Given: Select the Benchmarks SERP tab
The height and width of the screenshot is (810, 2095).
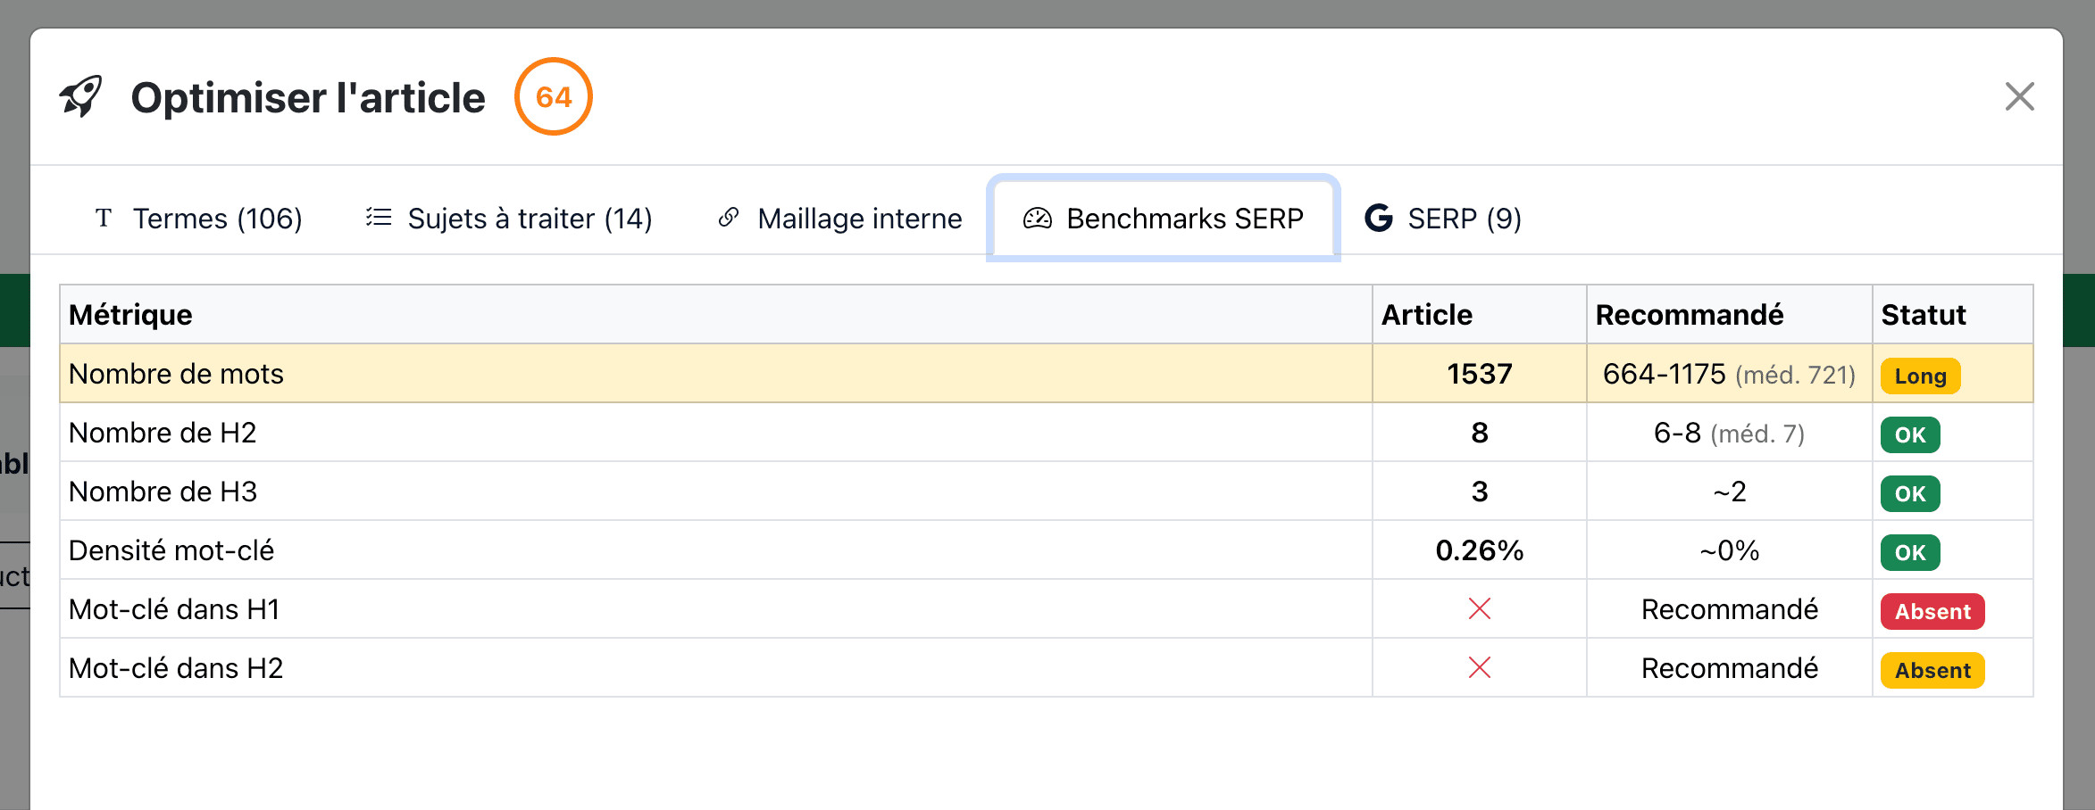Looking at the screenshot, I should coord(1163,219).
